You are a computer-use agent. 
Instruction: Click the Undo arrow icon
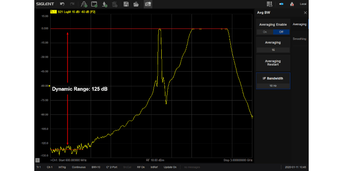click(62, 4)
